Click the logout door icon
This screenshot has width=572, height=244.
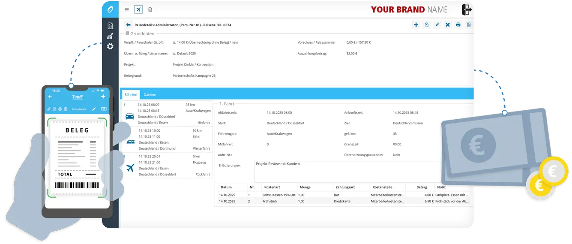(467, 9)
